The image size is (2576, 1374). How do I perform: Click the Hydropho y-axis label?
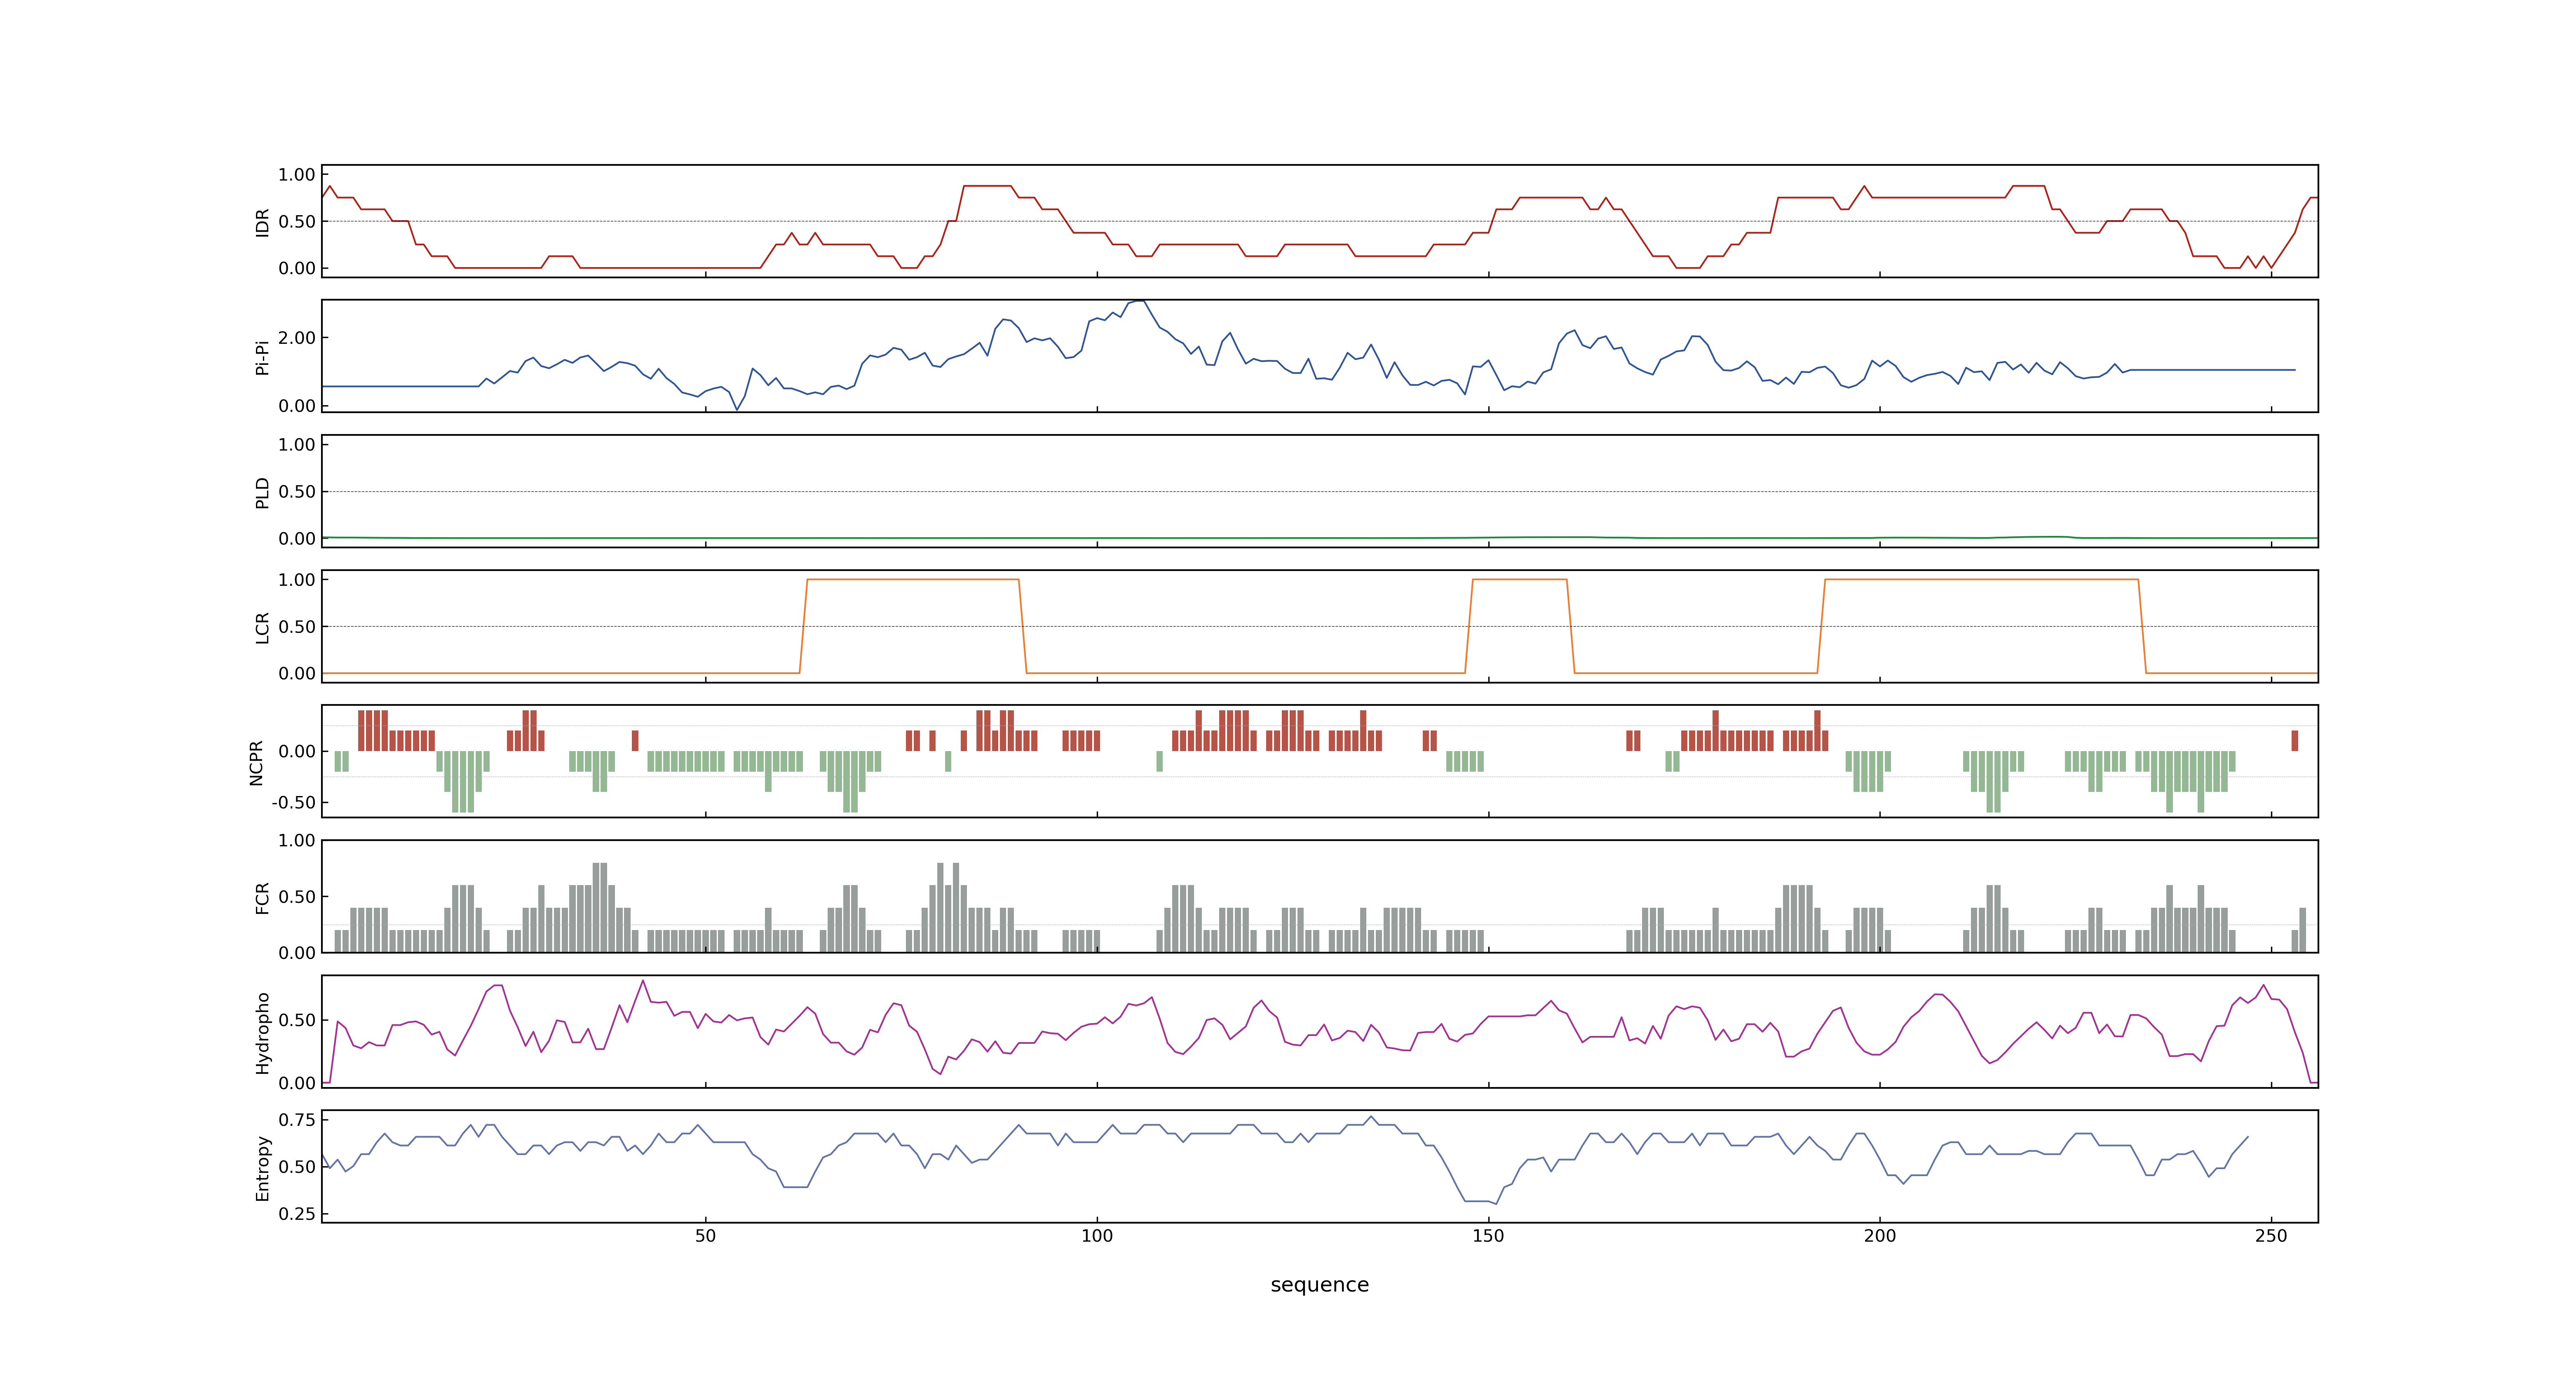(262, 1033)
